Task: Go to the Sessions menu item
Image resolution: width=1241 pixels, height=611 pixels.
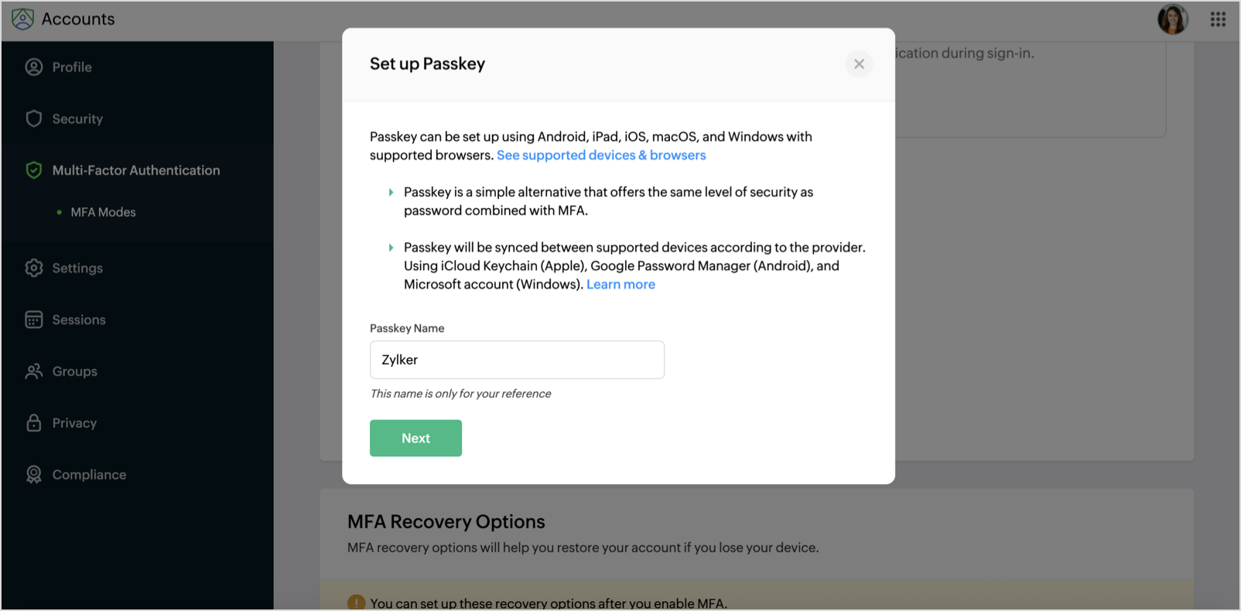Action: tap(79, 320)
